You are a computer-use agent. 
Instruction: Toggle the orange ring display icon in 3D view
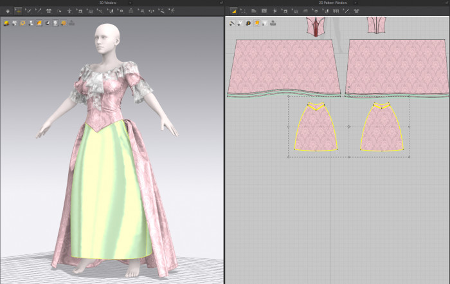point(22,23)
